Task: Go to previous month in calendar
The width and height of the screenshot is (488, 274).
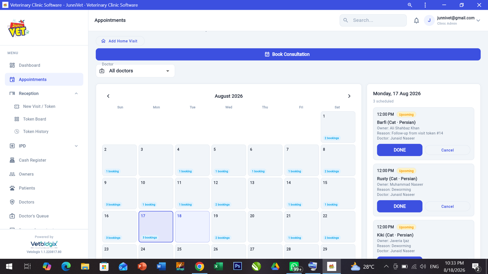Action: click(x=108, y=96)
